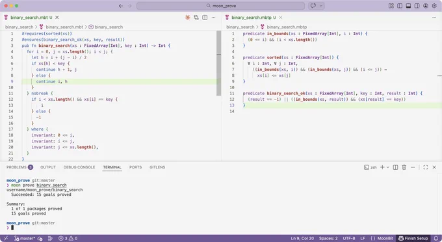This screenshot has width=442, height=242.
Task: Toggle the primary side bar
Action: click(x=400, y=6)
